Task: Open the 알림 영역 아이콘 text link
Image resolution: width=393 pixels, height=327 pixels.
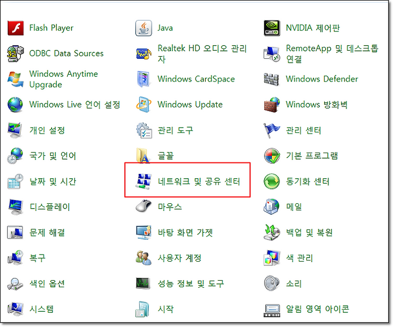Action: 318,309
